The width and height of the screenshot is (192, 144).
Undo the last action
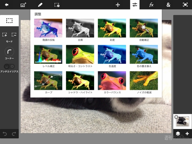(x=5, y=134)
